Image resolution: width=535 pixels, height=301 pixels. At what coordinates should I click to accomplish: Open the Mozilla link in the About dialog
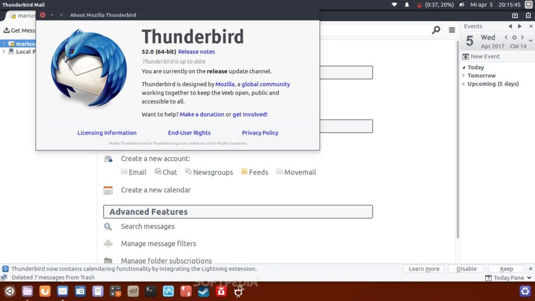click(225, 84)
